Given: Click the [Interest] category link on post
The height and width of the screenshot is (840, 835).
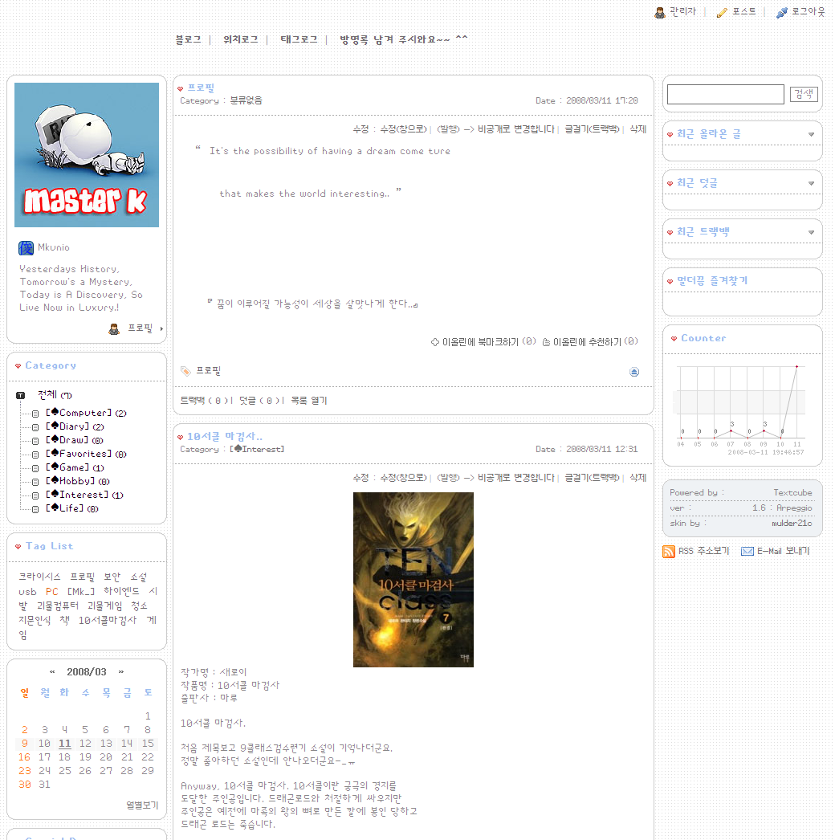Looking at the screenshot, I should coord(257,450).
